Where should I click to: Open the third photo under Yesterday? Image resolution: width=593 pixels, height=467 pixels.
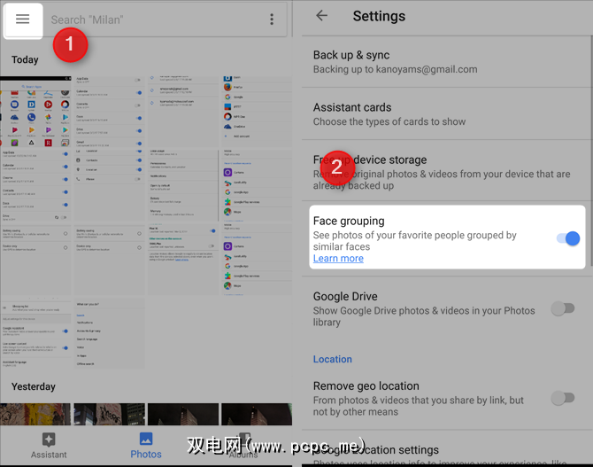pos(183,414)
